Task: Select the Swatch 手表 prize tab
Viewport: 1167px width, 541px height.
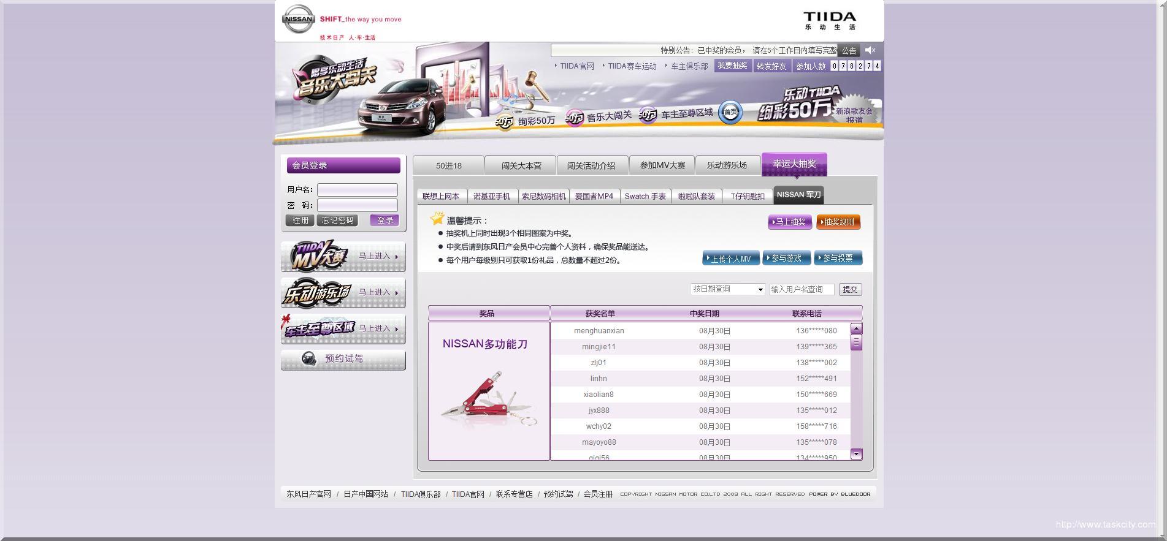Action: [x=645, y=196]
